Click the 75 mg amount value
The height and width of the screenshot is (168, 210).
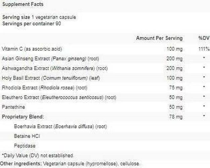176,88
